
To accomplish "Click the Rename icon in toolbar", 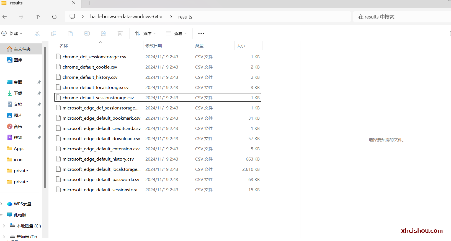I will click(x=87, y=33).
